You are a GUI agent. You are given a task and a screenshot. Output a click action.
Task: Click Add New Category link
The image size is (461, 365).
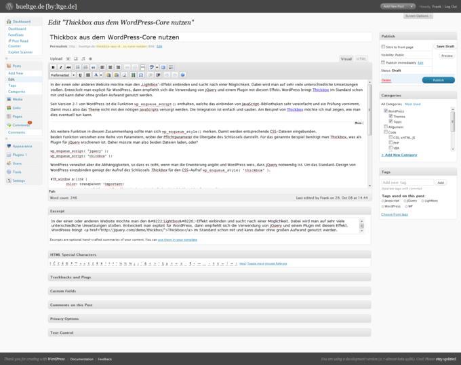click(399, 155)
